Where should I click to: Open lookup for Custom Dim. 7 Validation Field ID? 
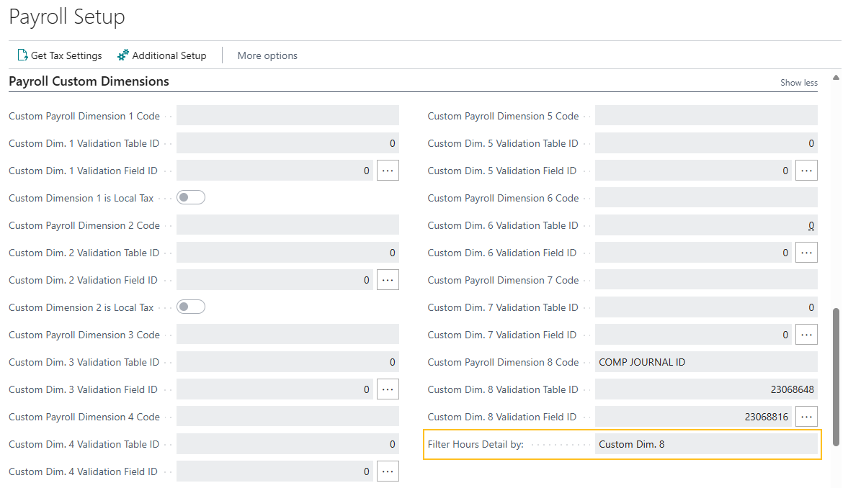coord(806,334)
